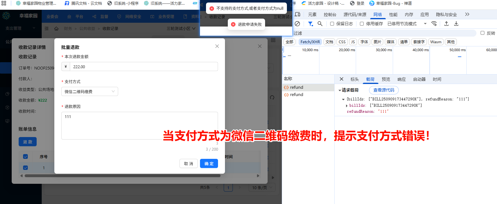Screen dimensions: 497x204
Task: Open the network search magnifier
Action: (320, 24)
